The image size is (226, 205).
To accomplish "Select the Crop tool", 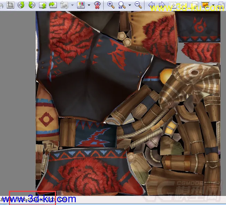I will tap(10, 5).
